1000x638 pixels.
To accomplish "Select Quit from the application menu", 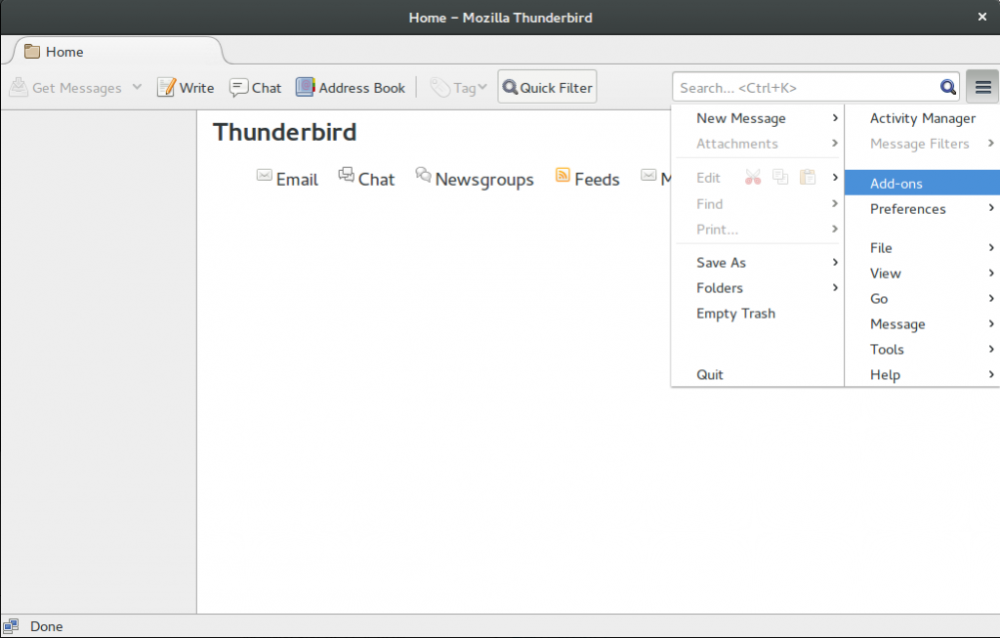I will [758, 374].
